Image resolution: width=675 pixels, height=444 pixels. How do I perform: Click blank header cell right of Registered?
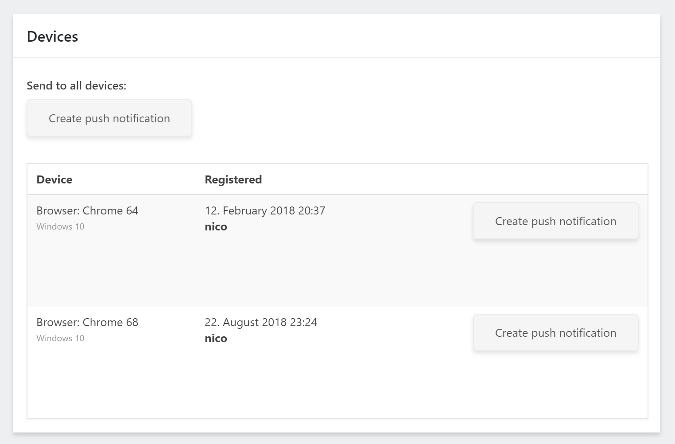(x=443, y=179)
